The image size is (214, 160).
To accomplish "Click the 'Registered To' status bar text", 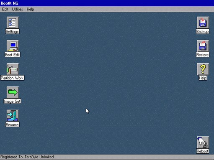I will (27, 157).
